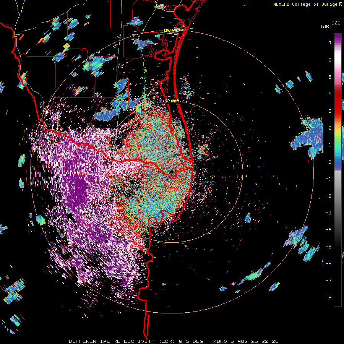Click the color scale label 6
The image size is (344, 344).
point(330,60)
